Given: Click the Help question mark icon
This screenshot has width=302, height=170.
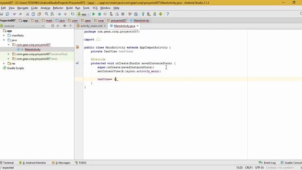Looking at the screenshot, I should click(x=168, y=14).
